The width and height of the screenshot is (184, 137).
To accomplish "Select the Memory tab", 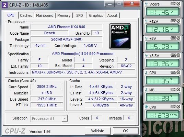I will (x=64, y=15).
